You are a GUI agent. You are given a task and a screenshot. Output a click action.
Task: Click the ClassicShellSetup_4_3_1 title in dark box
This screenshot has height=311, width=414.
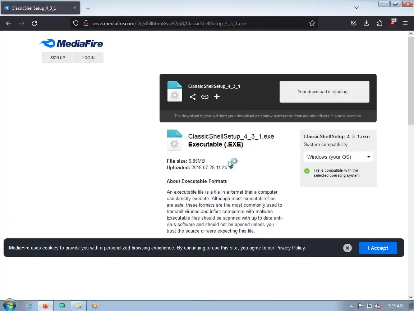click(x=214, y=86)
